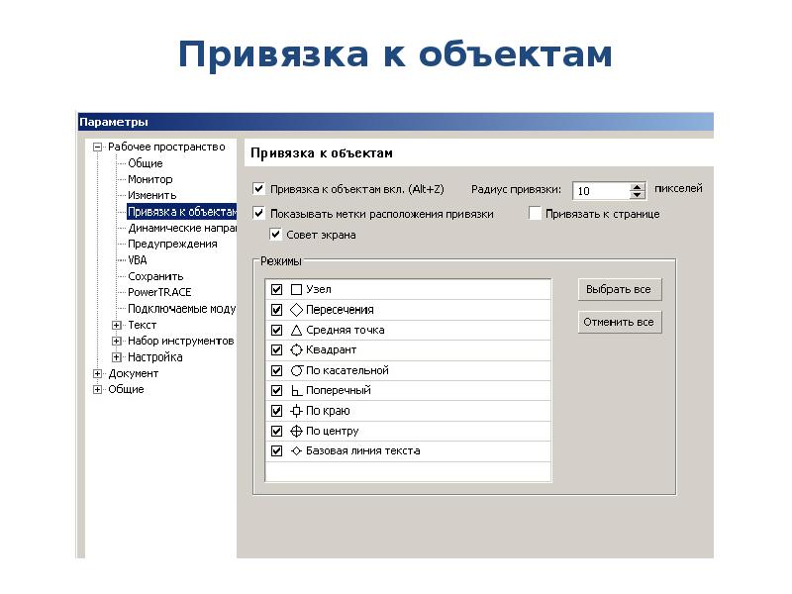792x594 pixels.
Task: Click the Радиус привязки value field
Action: pyautogui.click(x=602, y=191)
